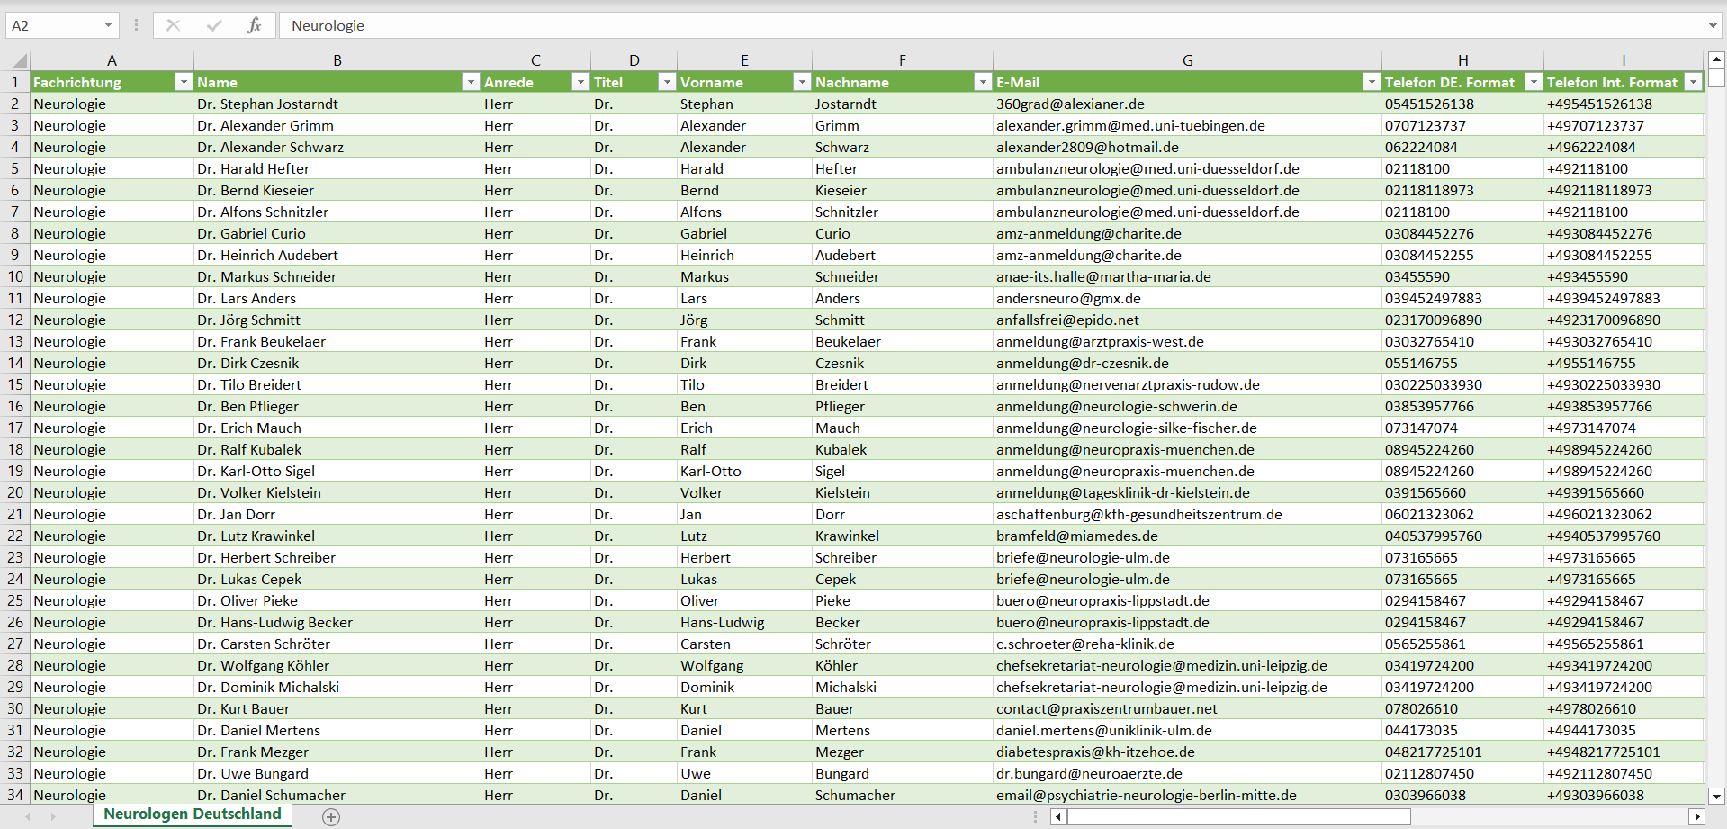
Task: Select international phone +4930225033930
Action: click(x=1624, y=384)
